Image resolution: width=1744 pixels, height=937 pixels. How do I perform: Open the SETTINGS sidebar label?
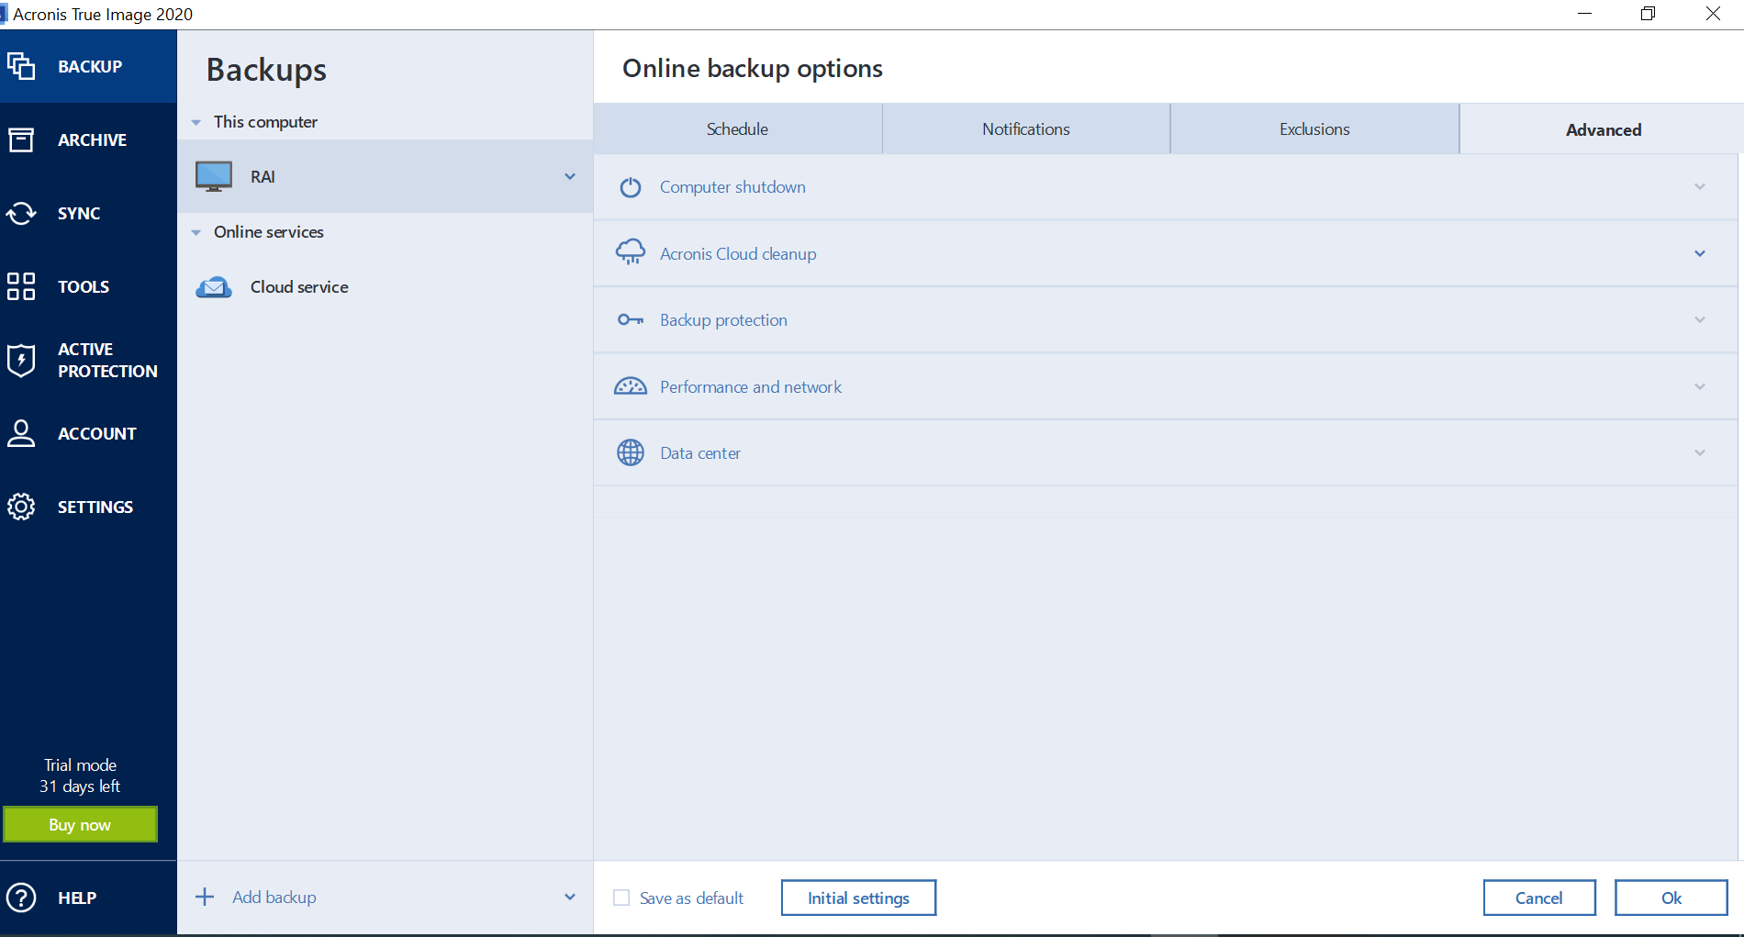pos(95,507)
